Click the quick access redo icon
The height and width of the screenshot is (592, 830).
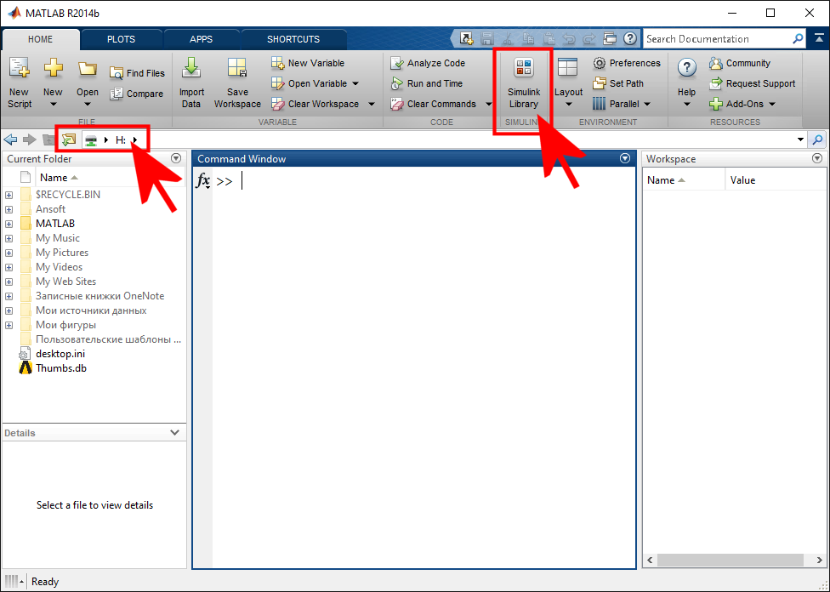pyautogui.click(x=588, y=38)
